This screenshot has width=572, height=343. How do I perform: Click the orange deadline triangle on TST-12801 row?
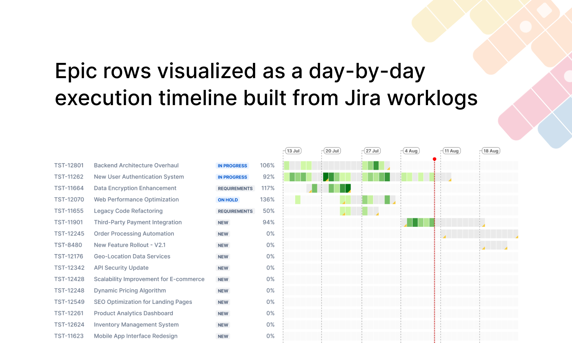click(x=389, y=169)
